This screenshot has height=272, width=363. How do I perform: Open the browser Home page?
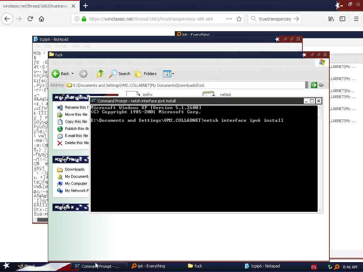coord(41,19)
